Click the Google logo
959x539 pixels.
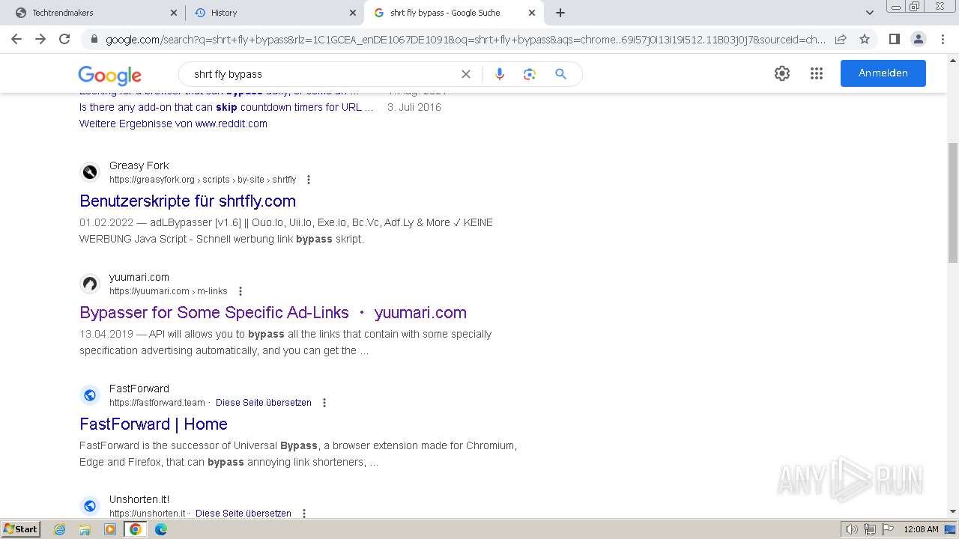(109, 75)
